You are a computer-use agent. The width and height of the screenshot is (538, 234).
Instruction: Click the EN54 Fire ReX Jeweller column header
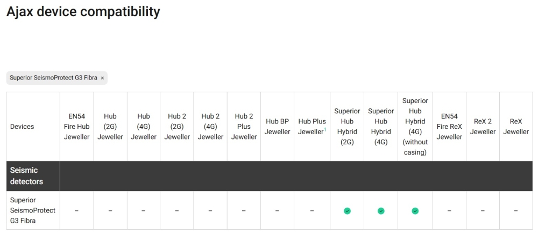(x=449, y=127)
